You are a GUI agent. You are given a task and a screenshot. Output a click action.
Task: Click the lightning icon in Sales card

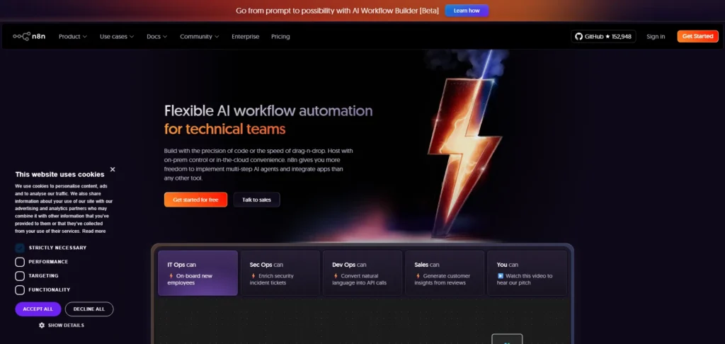point(418,276)
